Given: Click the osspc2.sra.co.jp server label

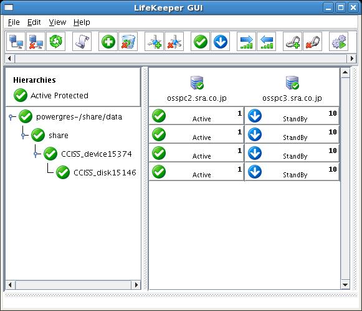Looking at the screenshot, I should 197,98.
